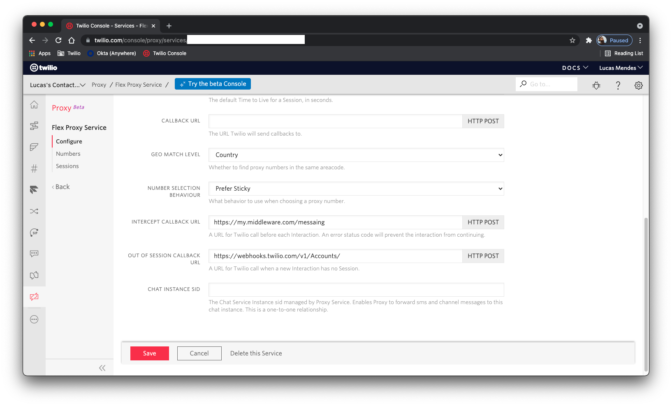The height and width of the screenshot is (406, 672).
Task: Open a new browser tab
Action: (169, 26)
